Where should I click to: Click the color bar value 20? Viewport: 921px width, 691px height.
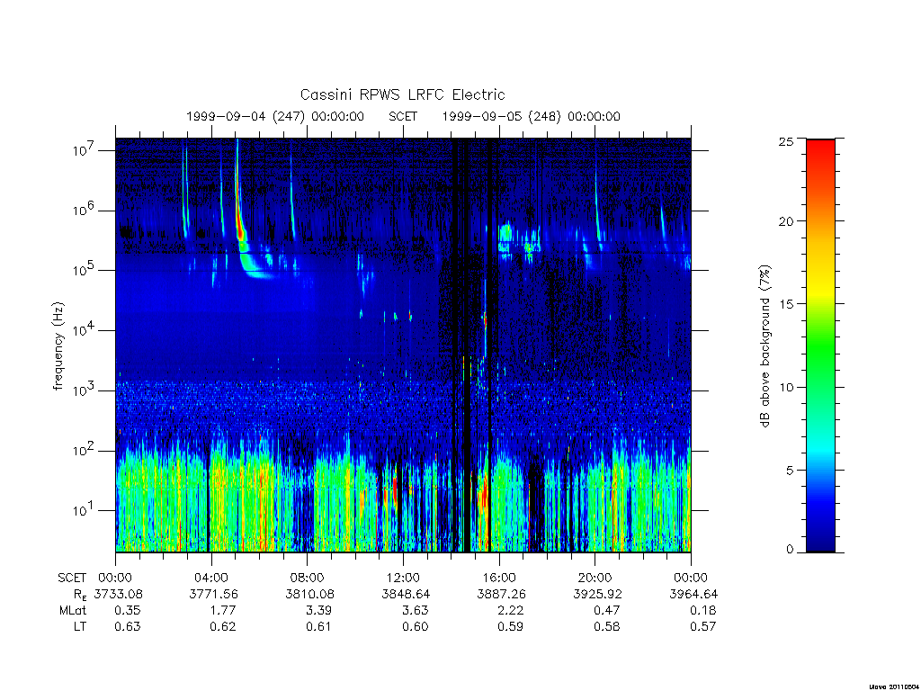click(x=786, y=221)
